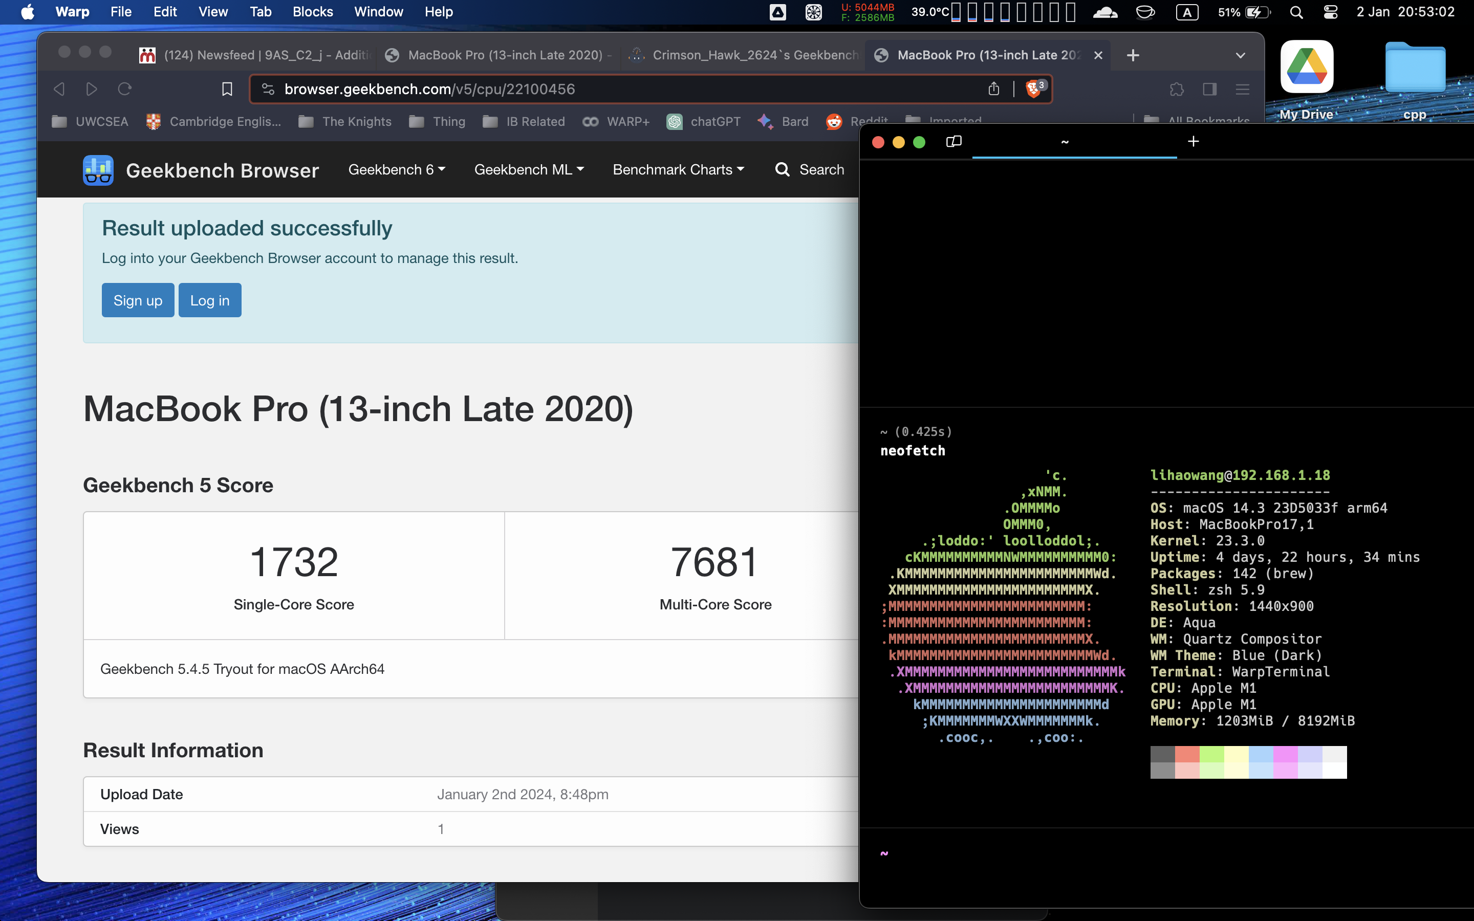Screen dimensions: 1474x921
Task: Click the 1732 single-core score
Action: (294, 562)
